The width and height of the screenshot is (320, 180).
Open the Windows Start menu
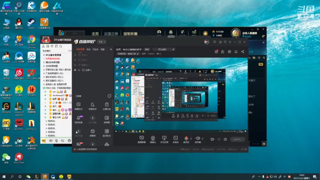point(4,176)
